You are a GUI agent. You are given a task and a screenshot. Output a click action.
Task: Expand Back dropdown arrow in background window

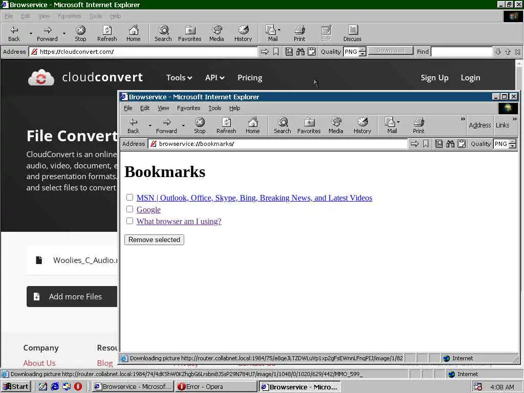pos(31,33)
